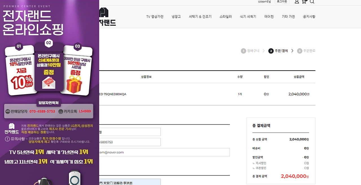The height and width of the screenshot is (185, 361).
Task: Click the phone number field ending 45895753
Action: (x=130, y=142)
